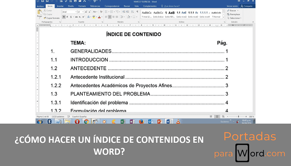This screenshot has height=166, width=291.
Task: Switch to the Correspondencia tab
Action: 112,6
